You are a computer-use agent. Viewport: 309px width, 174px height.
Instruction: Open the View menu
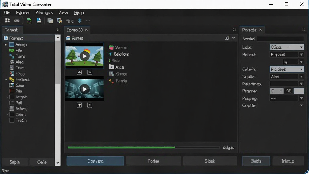[63, 13]
